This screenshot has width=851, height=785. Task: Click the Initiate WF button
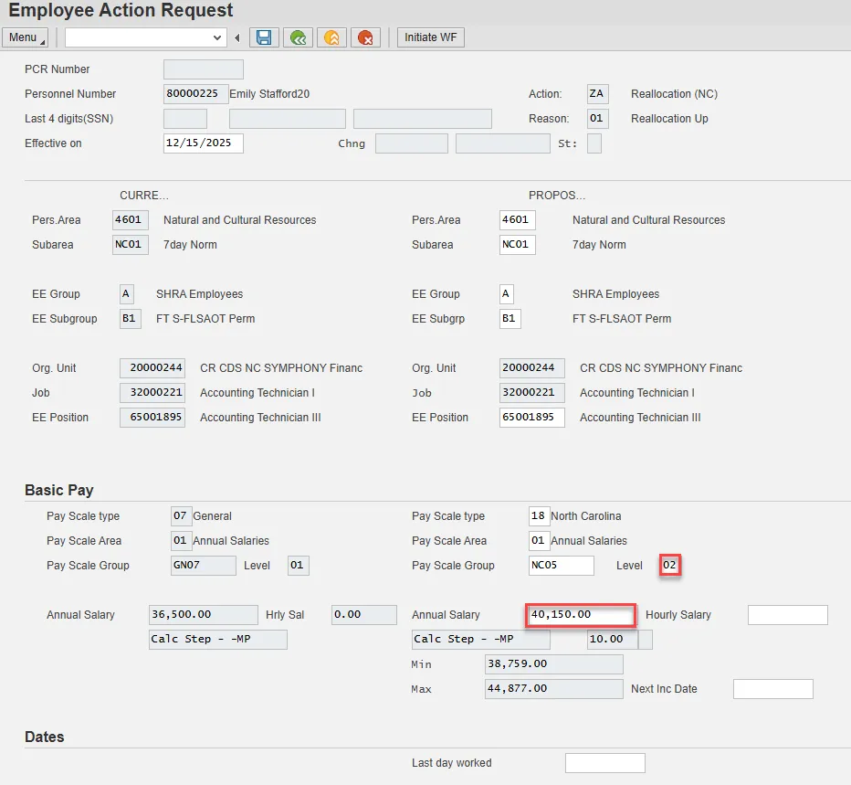431,37
